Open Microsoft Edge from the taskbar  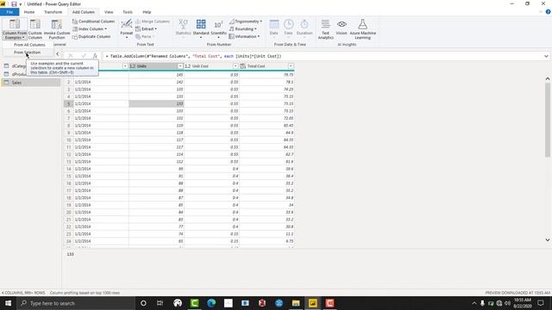[211, 303]
